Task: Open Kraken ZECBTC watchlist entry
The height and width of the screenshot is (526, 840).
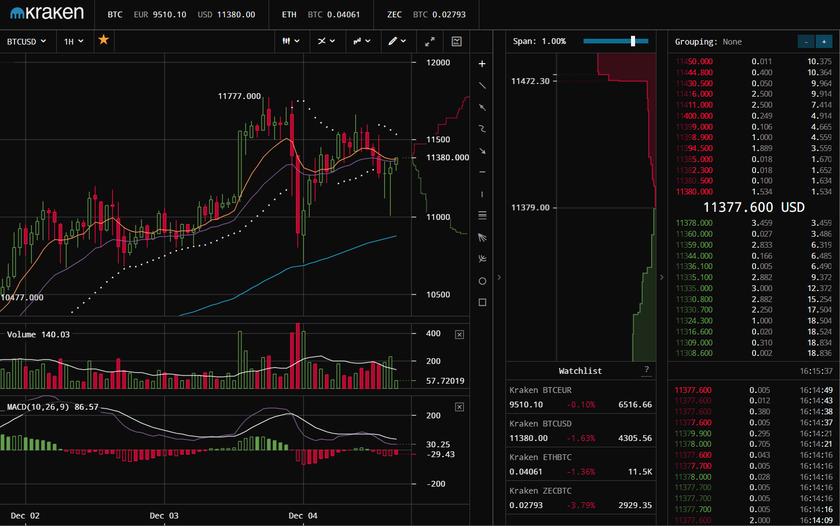Action: [581, 498]
